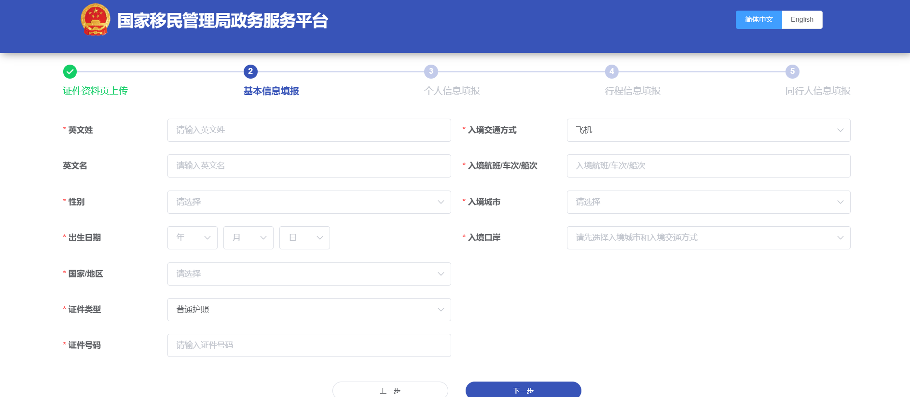Viewport: 910px width, 397px height.
Task: Select the 同行人信息填报 step label
Action: [x=818, y=91]
